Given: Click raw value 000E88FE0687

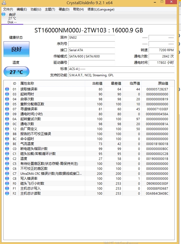Looking at the screenshot, I should (x=157, y=189).
